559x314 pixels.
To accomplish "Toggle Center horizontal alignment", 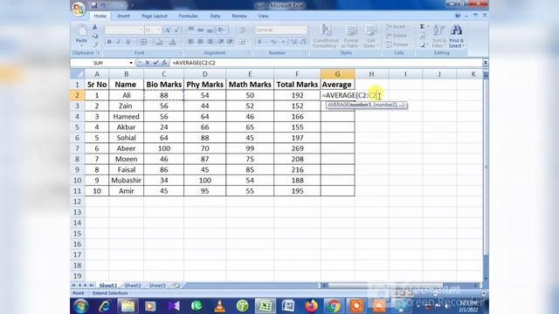I will tap(200, 42).
